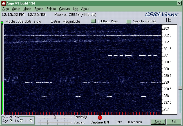Image resolution: width=183 pixels, height=126 pixels.
Task: Click the small green status square above the level meter
Action: click(2, 22)
